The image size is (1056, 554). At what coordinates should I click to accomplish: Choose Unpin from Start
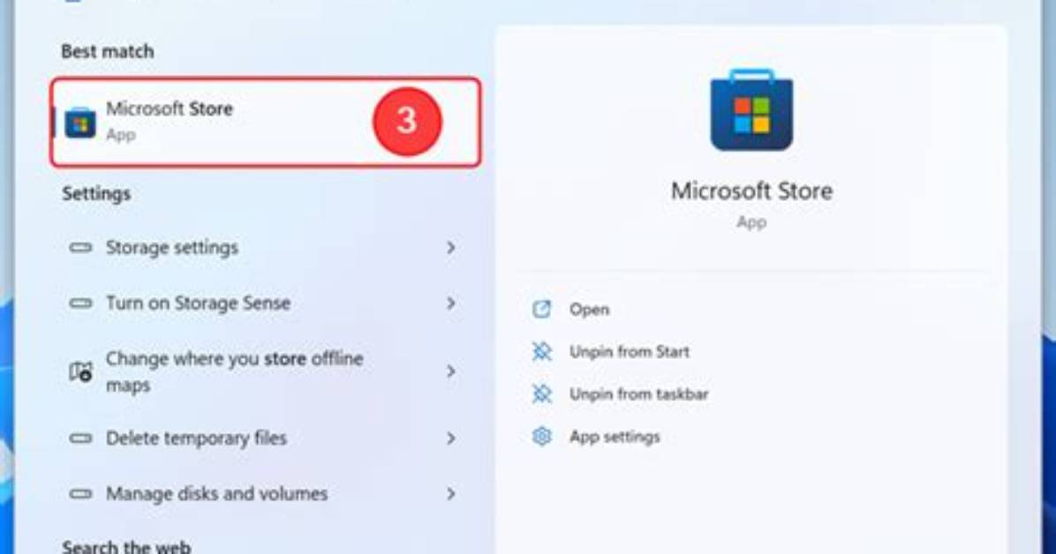[629, 351]
